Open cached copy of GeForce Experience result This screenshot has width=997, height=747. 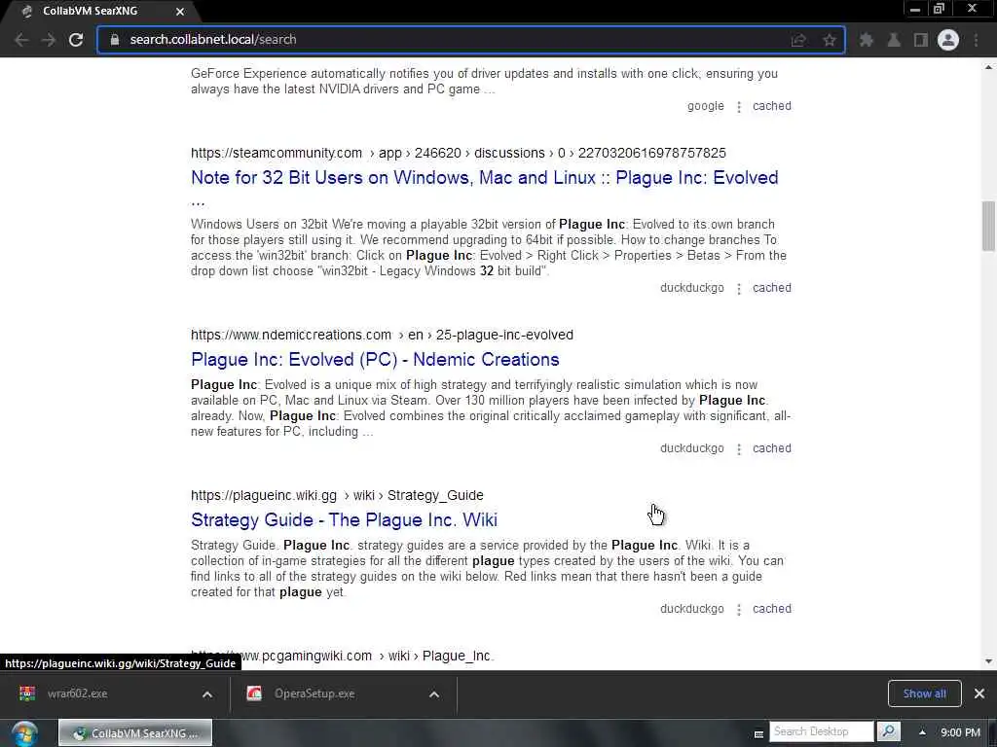[x=772, y=106]
